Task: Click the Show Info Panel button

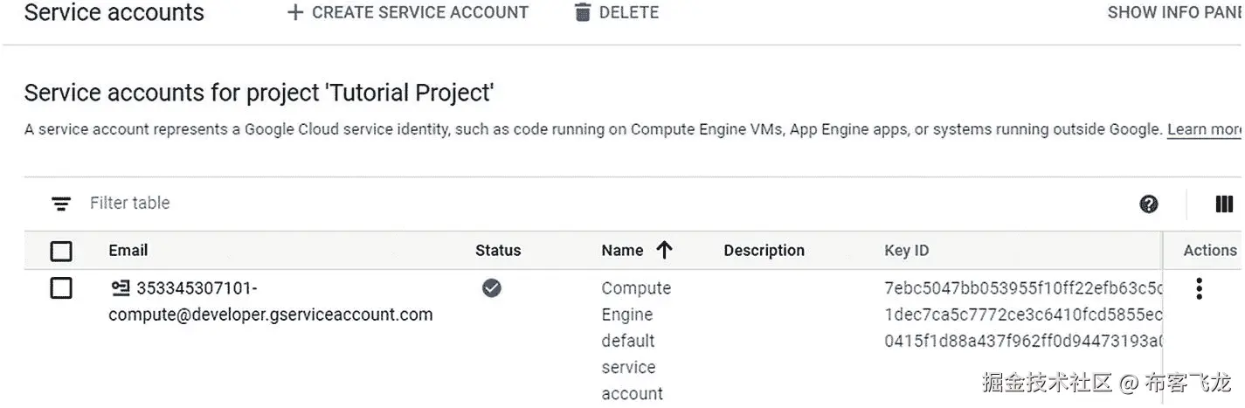Action: click(1175, 12)
